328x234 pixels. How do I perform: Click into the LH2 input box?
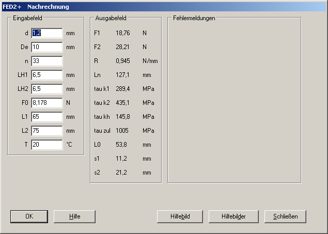[x=46, y=89]
